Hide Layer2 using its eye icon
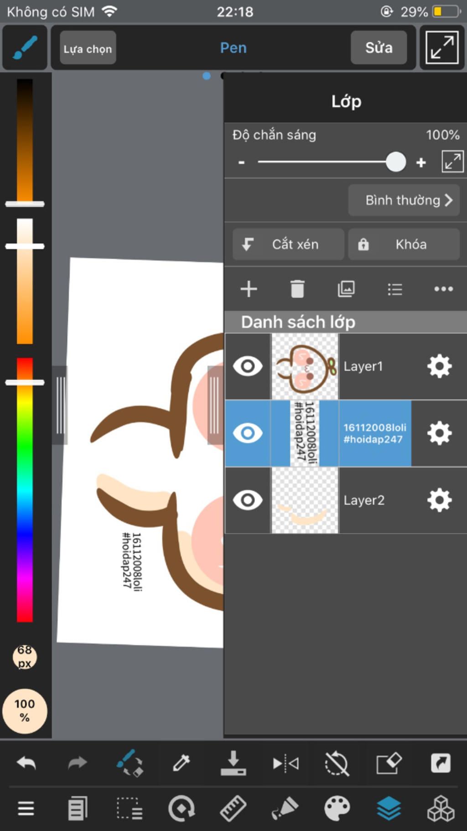Screen dimensions: 467x831 pyautogui.click(x=248, y=500)
